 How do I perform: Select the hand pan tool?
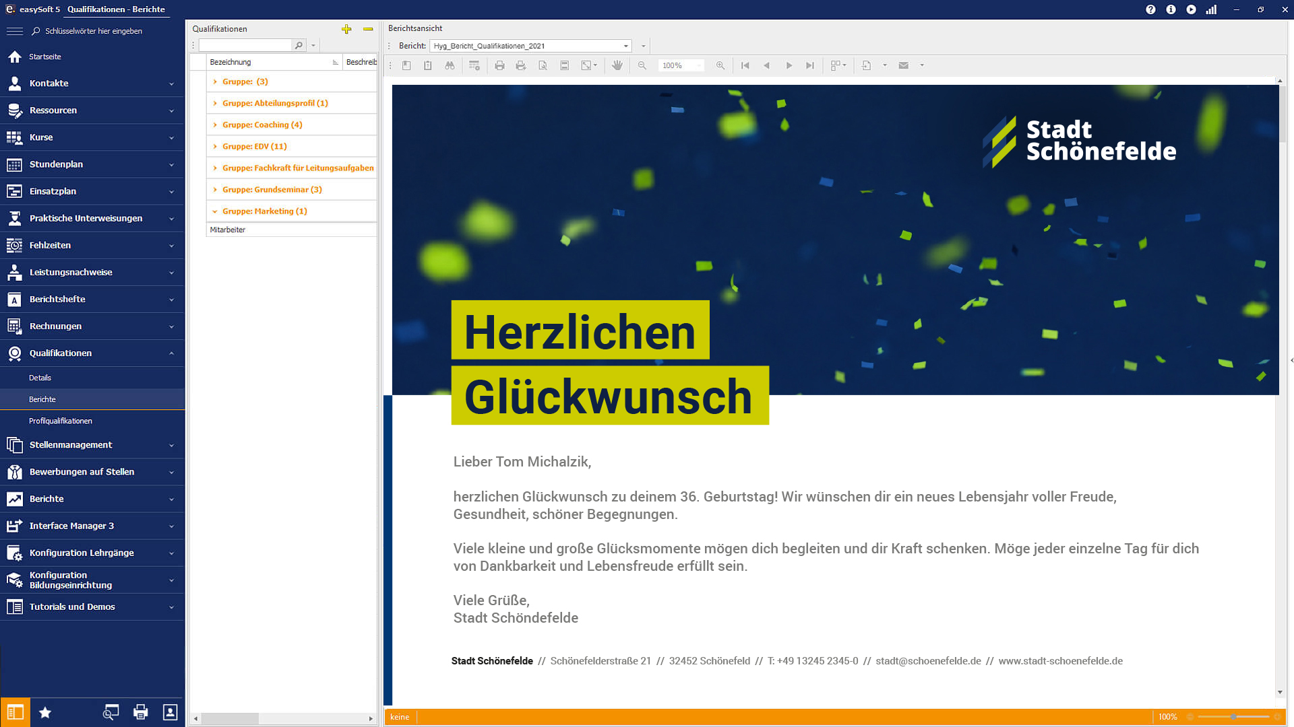click(617, 65)
